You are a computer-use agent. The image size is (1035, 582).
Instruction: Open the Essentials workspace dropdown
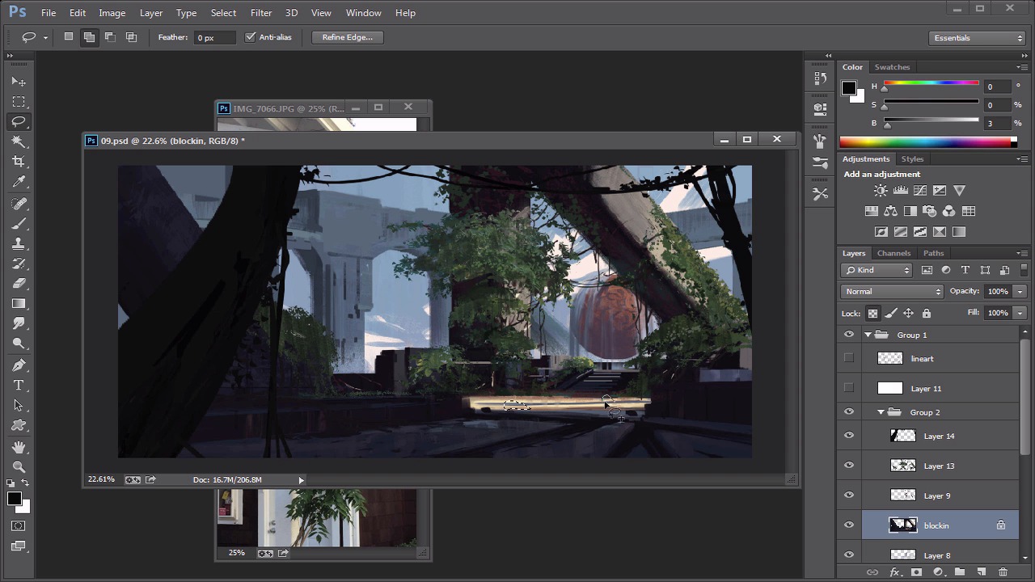[x=978, y=38]
